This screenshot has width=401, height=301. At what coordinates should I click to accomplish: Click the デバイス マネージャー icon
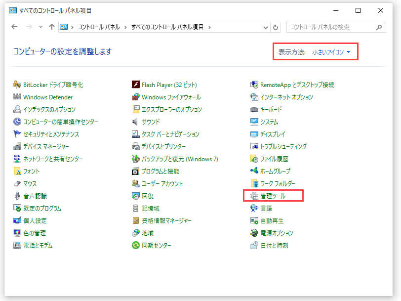click(x=17, y=146)
